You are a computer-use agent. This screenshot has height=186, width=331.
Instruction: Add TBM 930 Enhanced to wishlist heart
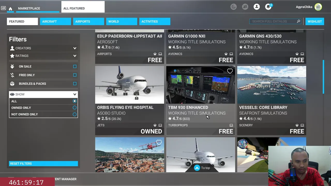(x=230, y=71)
